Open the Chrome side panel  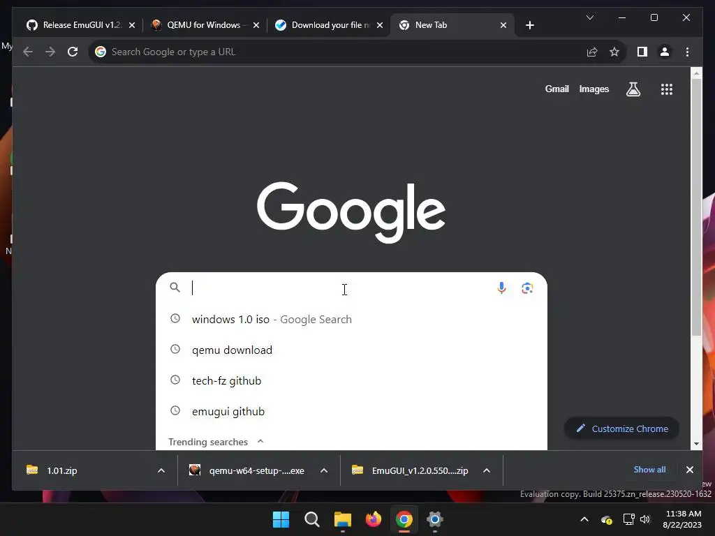coord(642,52)
